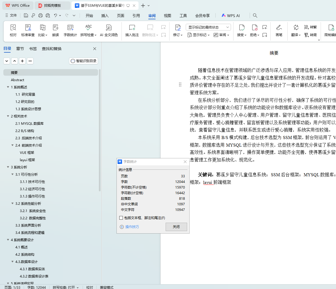Click the 智能识别目录 button
The image size is (336, 289).
click(84, 61)
